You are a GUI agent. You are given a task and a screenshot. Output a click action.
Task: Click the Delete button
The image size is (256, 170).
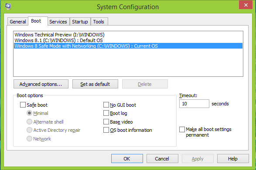145,84
